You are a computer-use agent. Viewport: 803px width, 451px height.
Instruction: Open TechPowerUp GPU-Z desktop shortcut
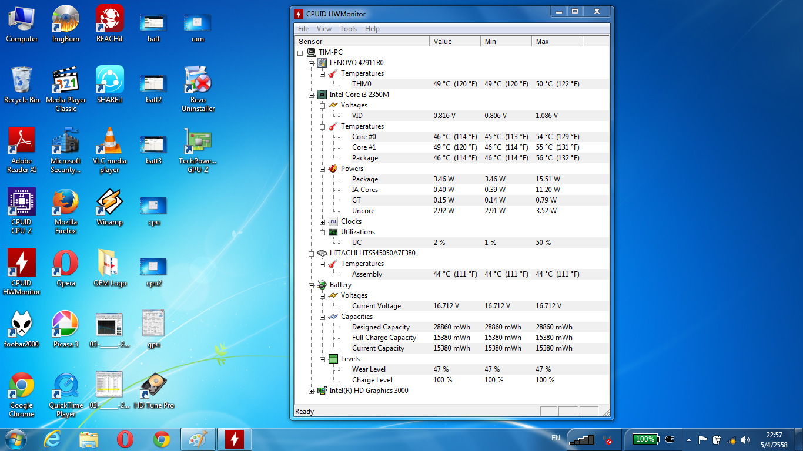tap(198, 150)
